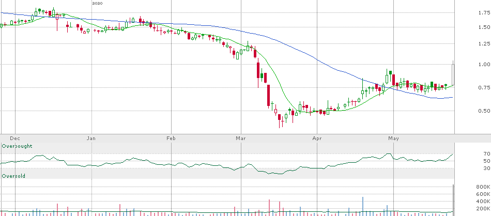Click the 'Mar' month label on time axis
The height and width of the screenshot is (216, 491).
[241, 138]
